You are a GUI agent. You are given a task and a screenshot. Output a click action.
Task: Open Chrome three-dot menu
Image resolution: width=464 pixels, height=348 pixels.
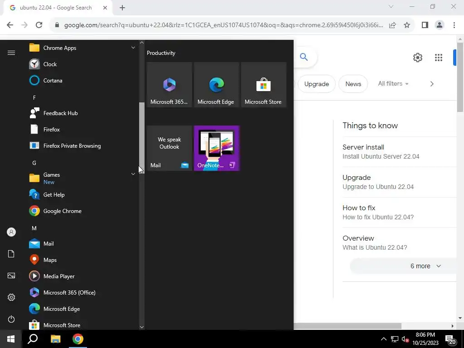454,25
